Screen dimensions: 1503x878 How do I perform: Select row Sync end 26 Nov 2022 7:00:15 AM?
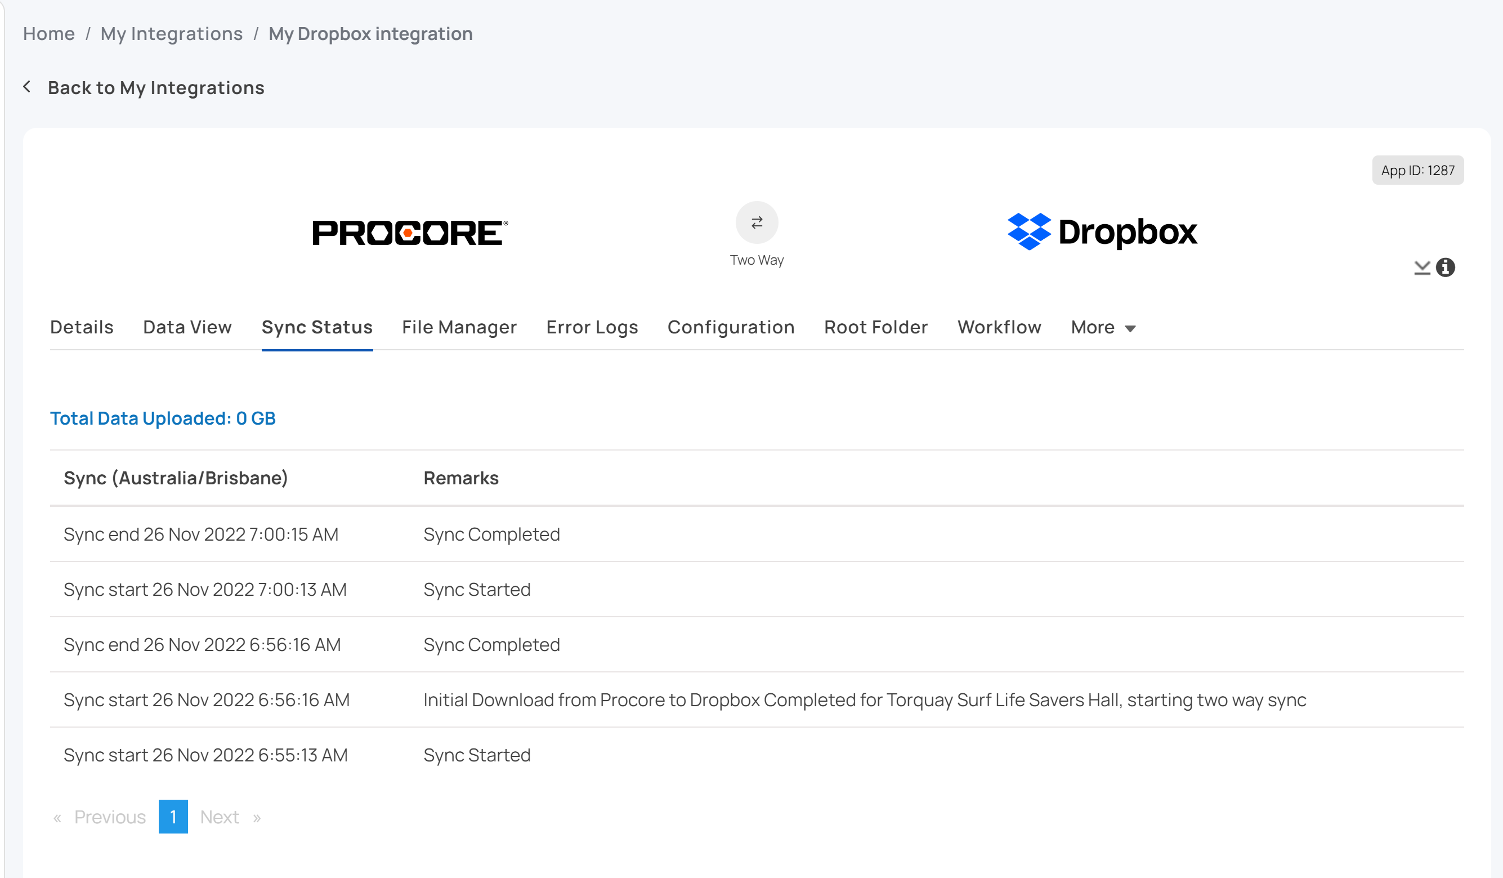(x=757, y=534)
